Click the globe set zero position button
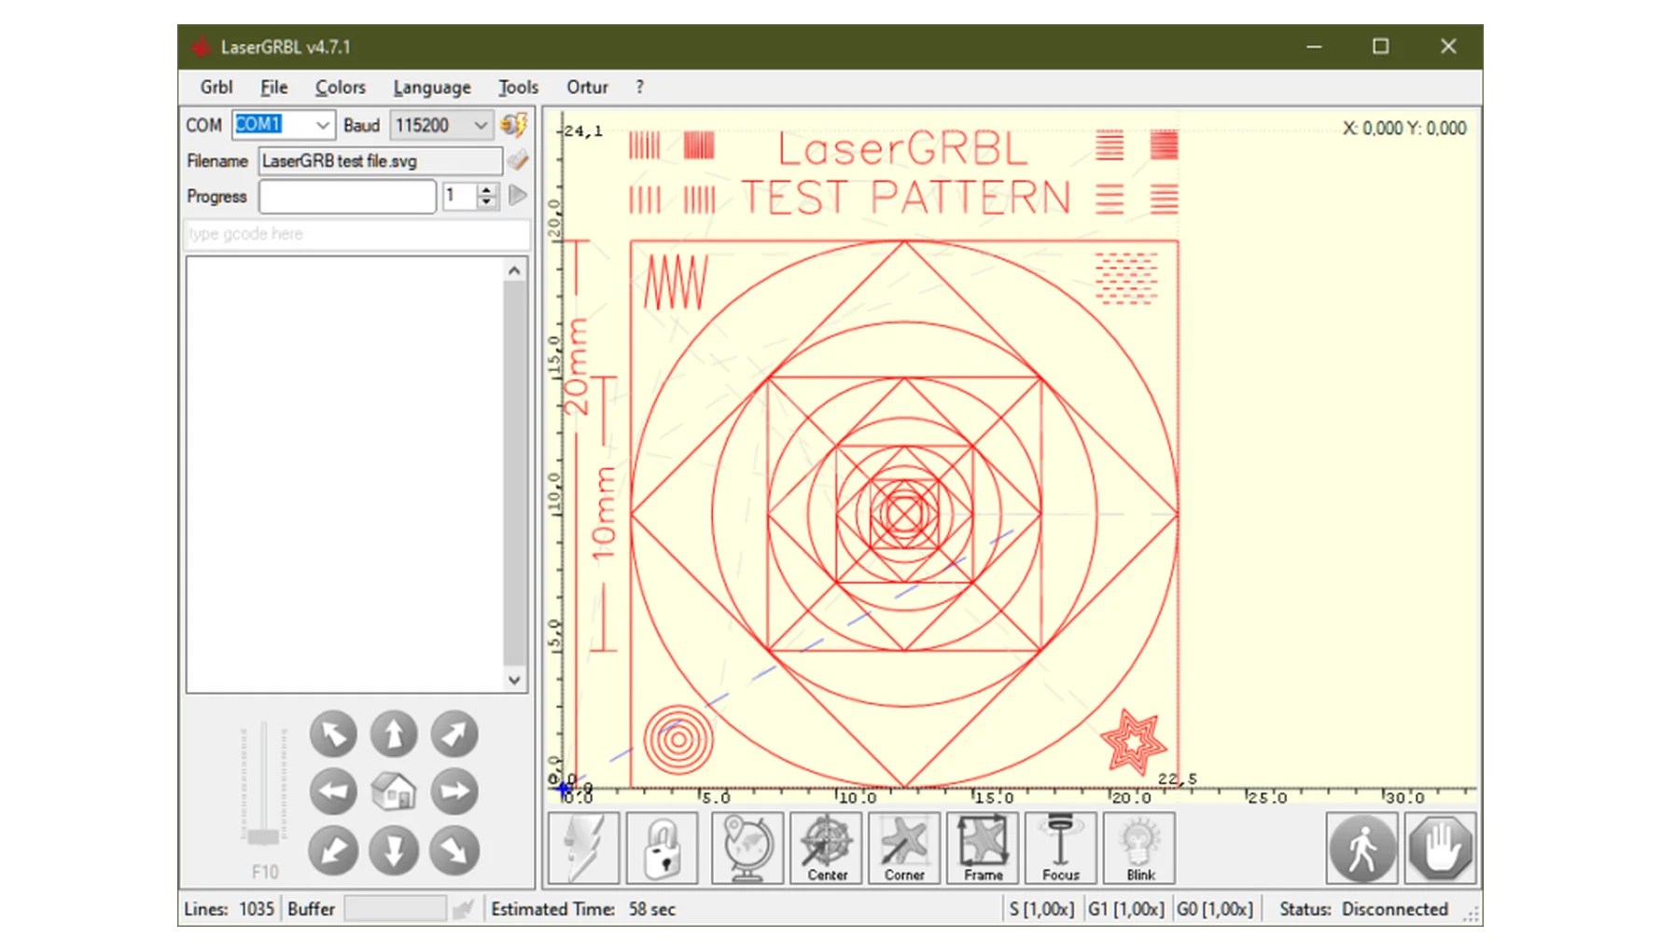Image resolution: width=1661 pixels, height=951 pixels. coord(747,847)
